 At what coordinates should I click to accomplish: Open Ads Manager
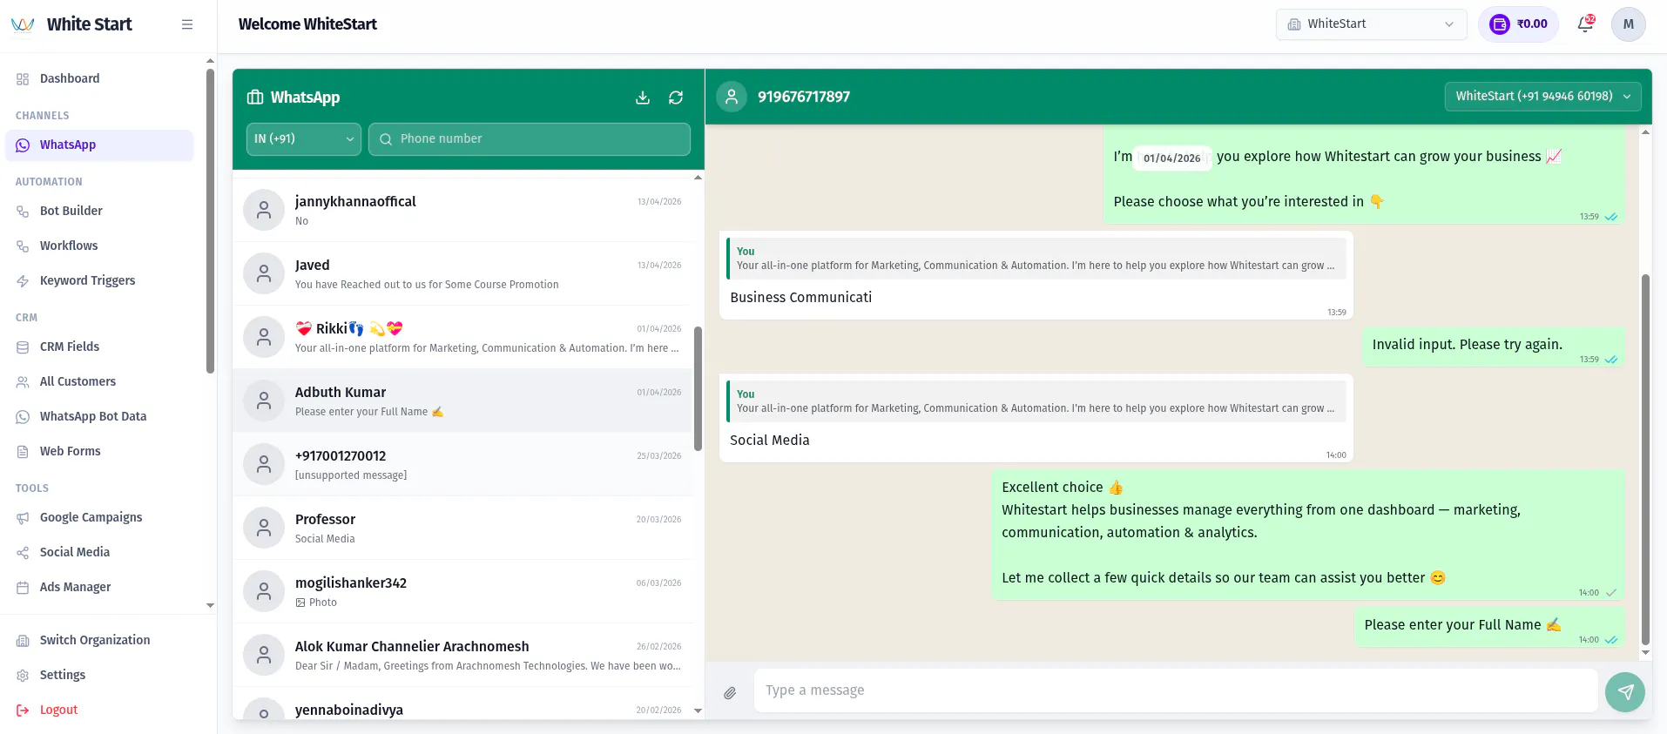(99, 587)
